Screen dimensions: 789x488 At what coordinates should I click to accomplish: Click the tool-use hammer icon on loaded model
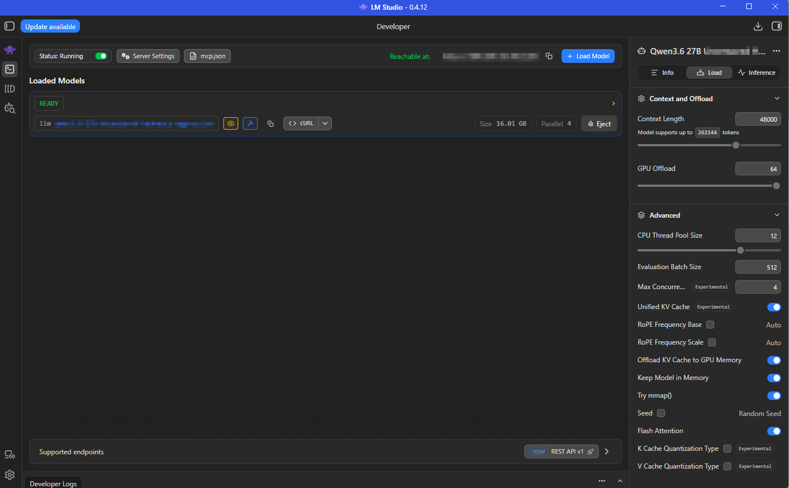pos(250,123)
